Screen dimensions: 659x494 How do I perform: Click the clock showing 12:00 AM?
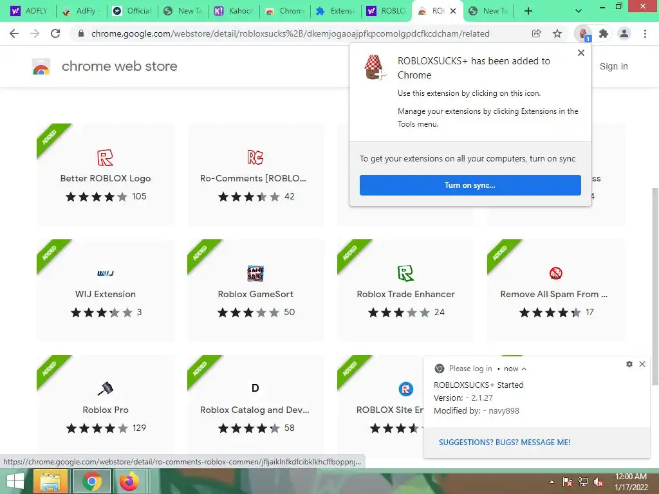[x=631, y=477]
